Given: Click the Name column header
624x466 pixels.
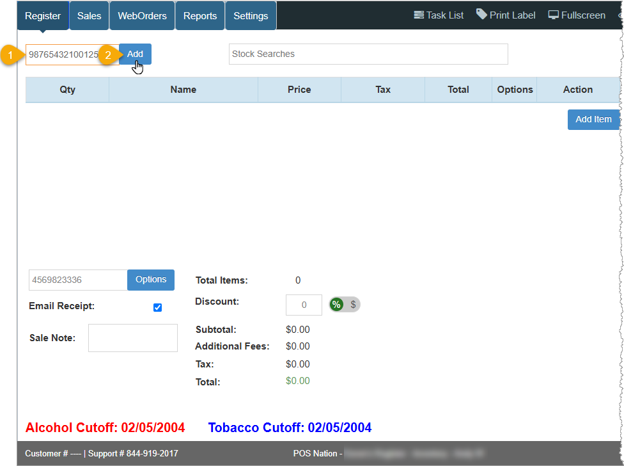Looking at the screenshot, I should pos(183,90).
